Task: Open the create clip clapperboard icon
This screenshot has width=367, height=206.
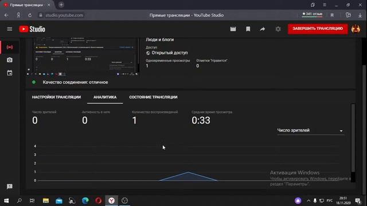Action: coord(233,29)
